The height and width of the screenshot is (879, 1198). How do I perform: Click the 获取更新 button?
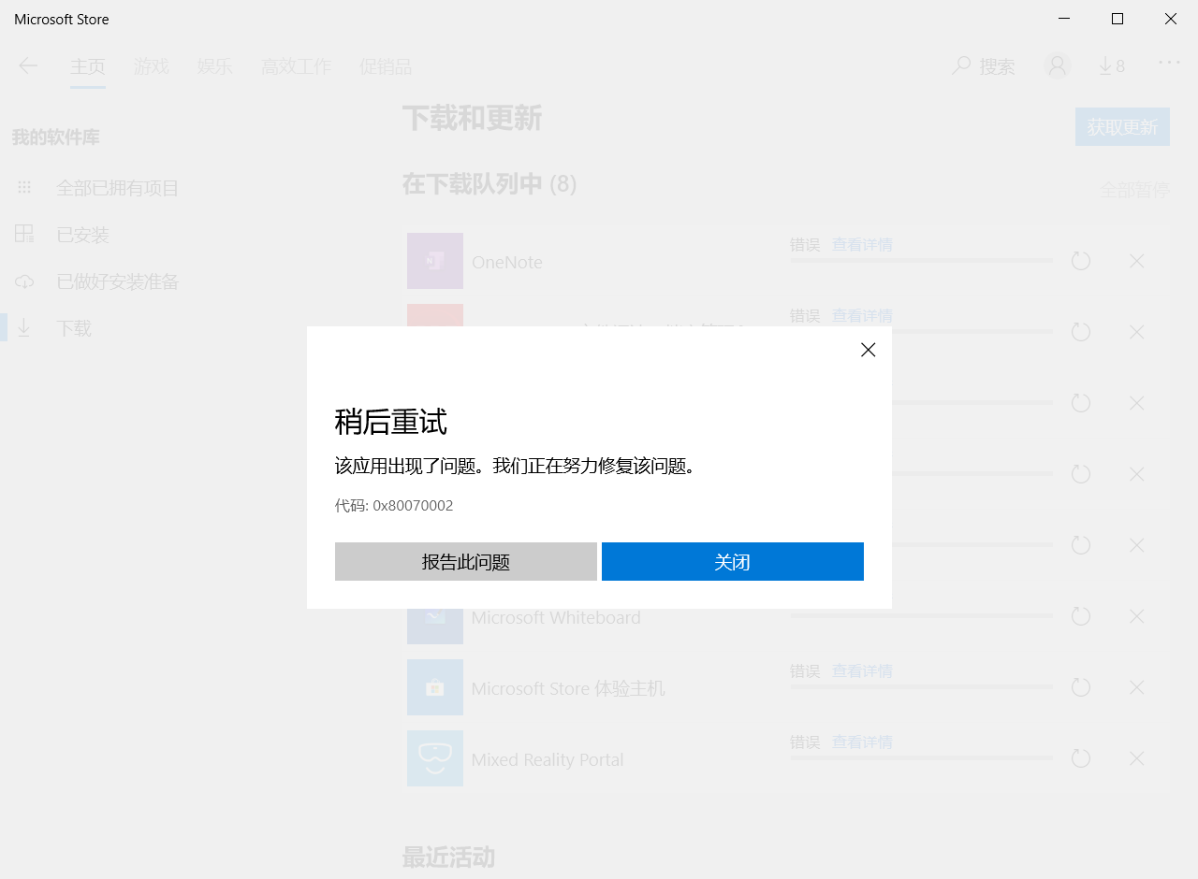tap(1122, 127)
